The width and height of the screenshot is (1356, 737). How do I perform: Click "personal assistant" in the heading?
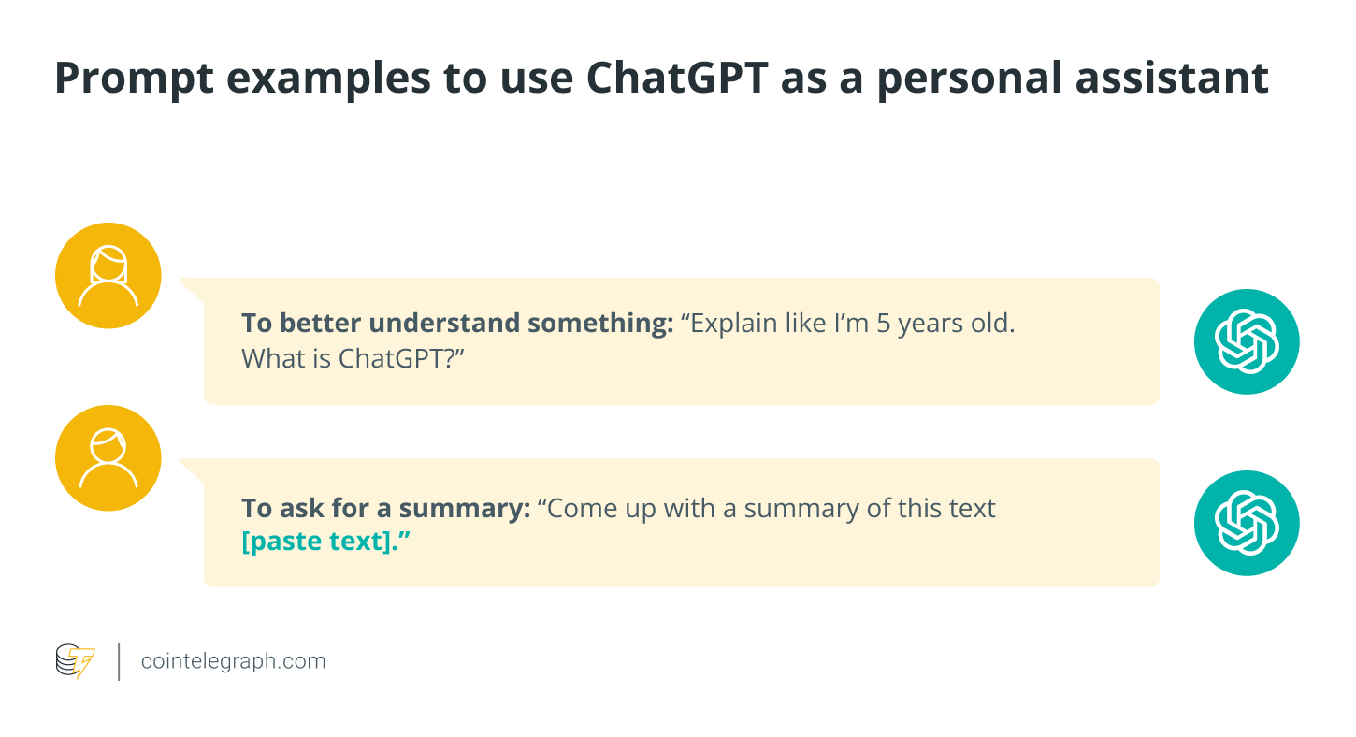[x=1073, y=79]
